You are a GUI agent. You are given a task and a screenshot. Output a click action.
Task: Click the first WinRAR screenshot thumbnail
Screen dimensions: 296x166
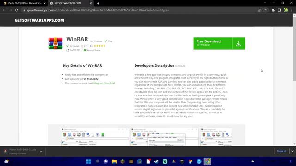click(x=95, y=136)
